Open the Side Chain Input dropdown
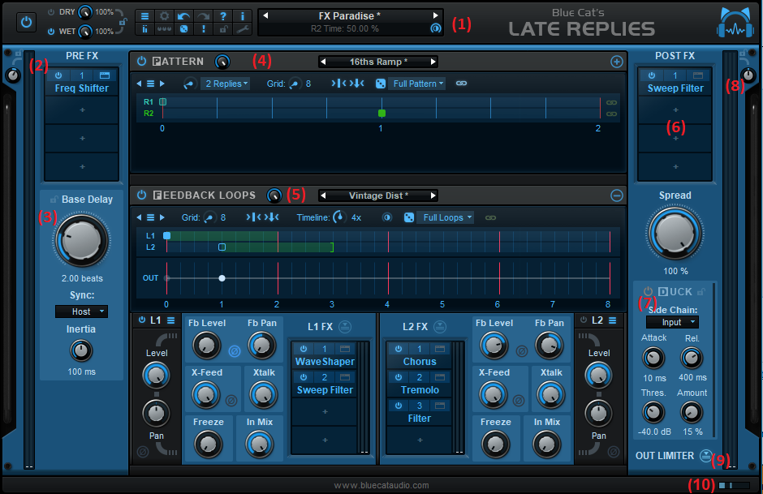 tap(672, 322)
